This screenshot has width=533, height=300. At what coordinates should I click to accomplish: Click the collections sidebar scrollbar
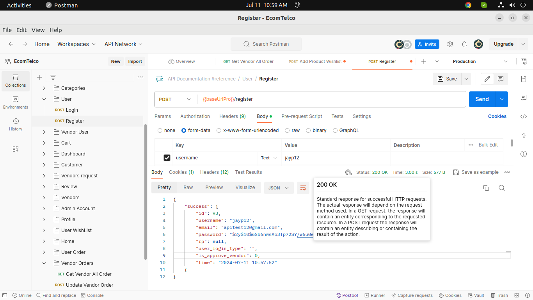pos(146,191)
